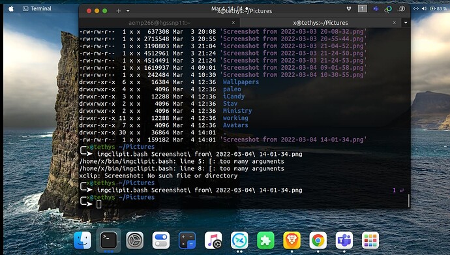Select the x@tethys:~/Pictures tab
This screenshot has width=450, height=255.
[320, 23]
